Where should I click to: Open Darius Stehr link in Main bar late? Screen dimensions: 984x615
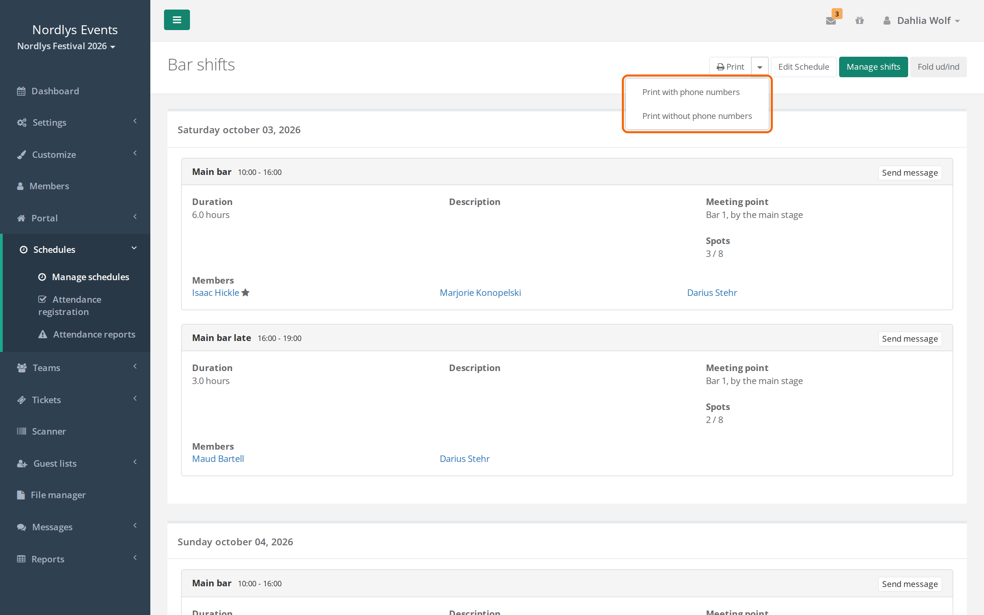click(x=464, y=459)
